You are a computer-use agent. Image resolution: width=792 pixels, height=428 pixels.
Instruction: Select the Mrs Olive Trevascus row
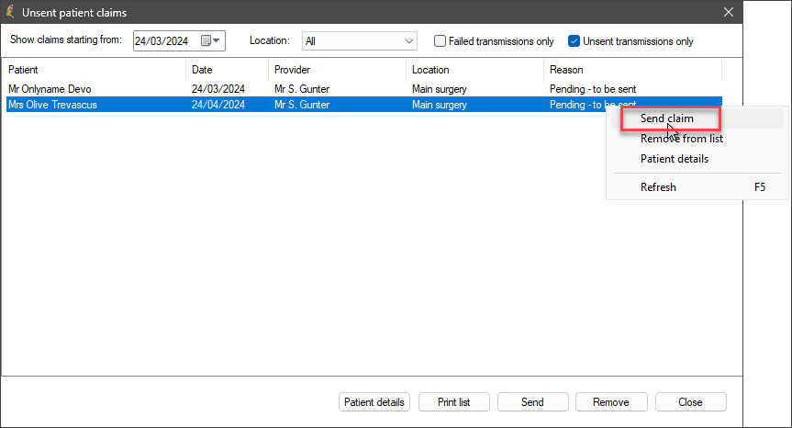pyautogui.click(x=363, y=105)
